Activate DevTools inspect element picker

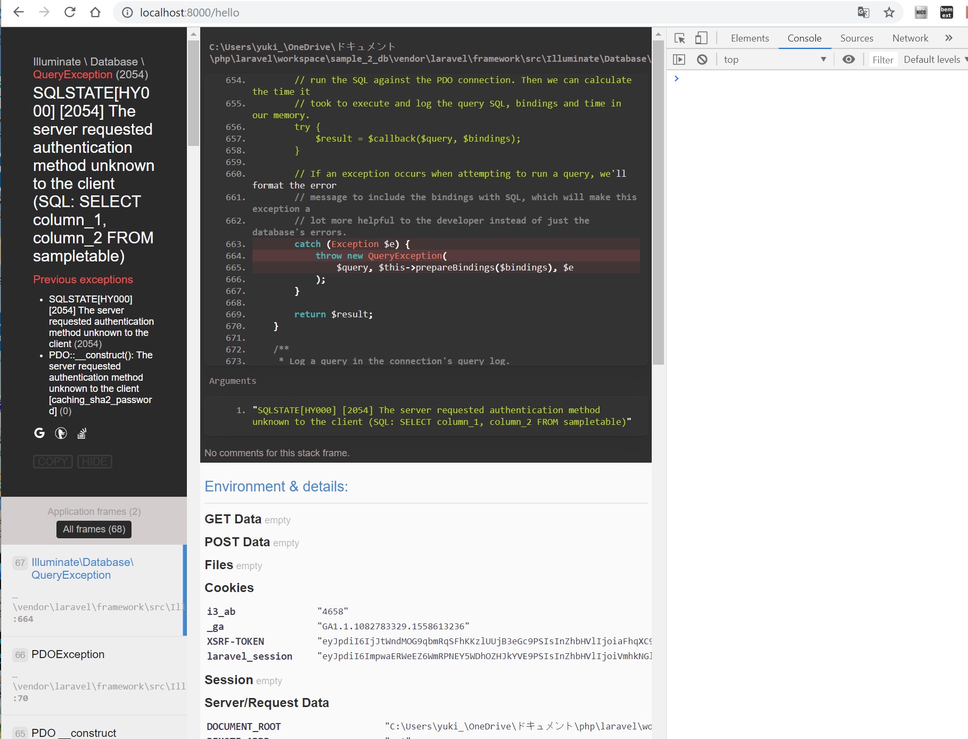(679, 38)
